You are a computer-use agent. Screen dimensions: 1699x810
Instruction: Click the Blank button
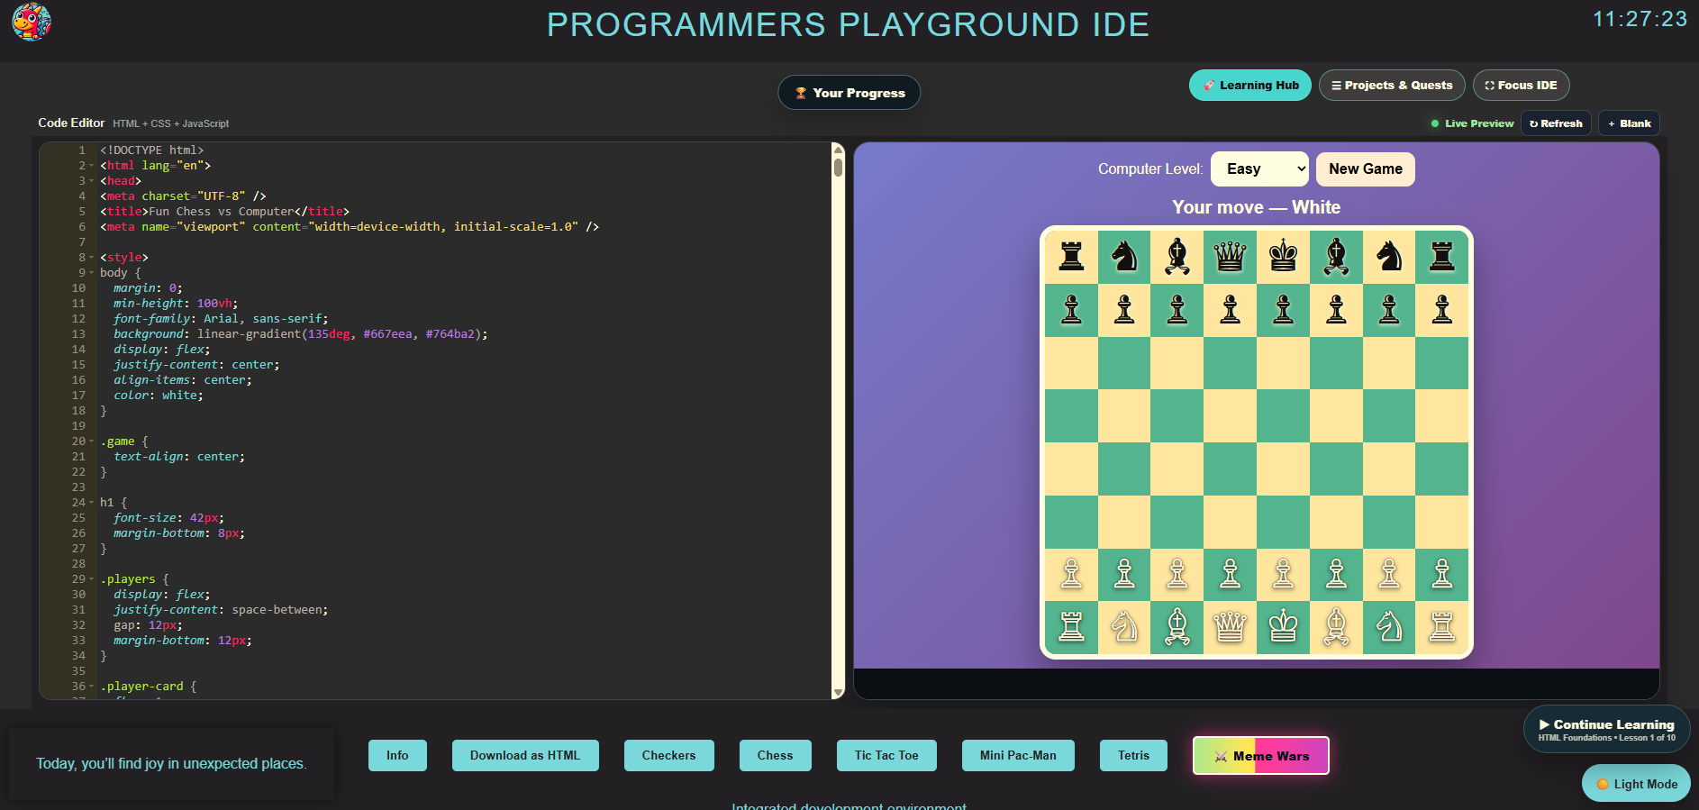(1629, 123)
